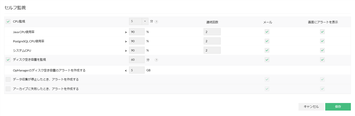Click OpManager disk free space GB field
The image size is (355, 116).
point(137,70)
